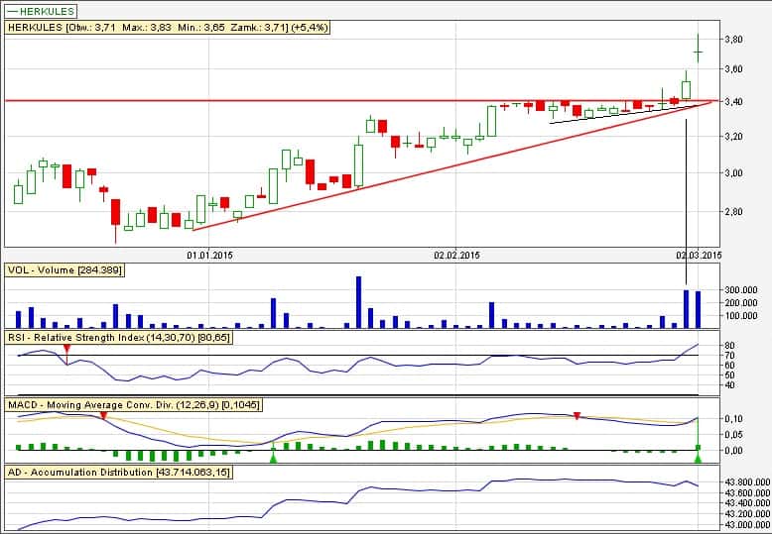
Task: Click the HERKULES price summary header
Action: coord(168,28)
